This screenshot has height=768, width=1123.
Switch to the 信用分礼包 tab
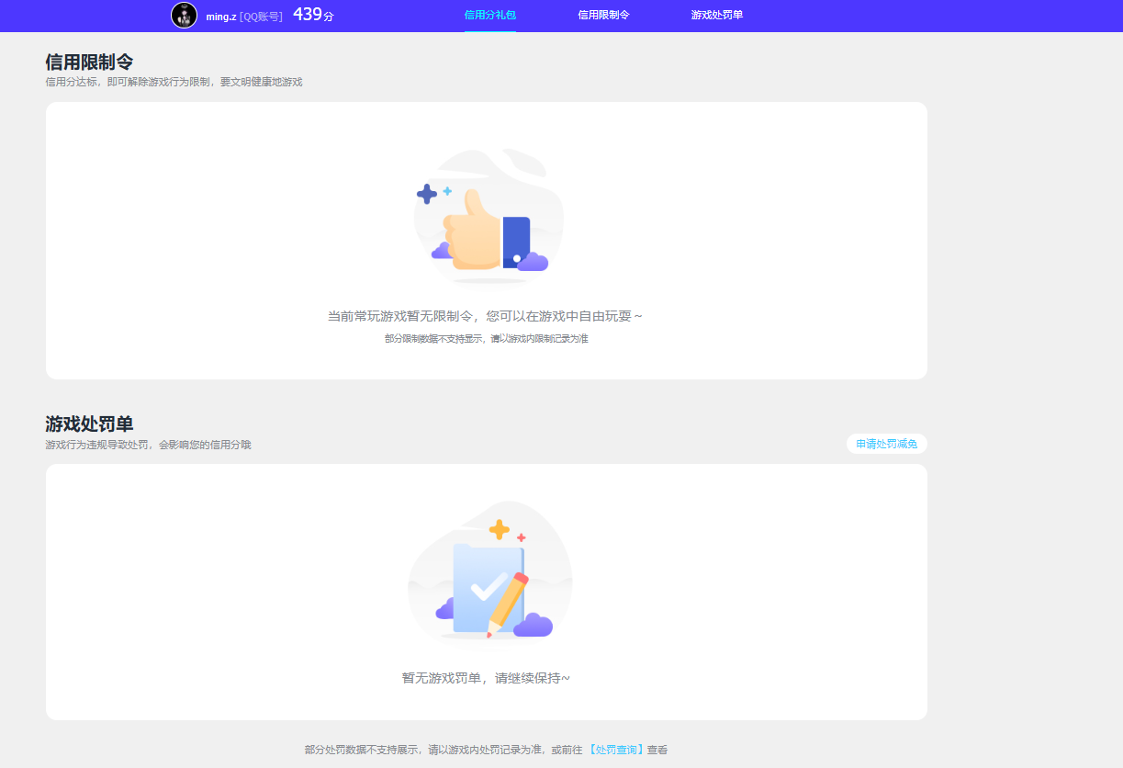coord(489,15)
